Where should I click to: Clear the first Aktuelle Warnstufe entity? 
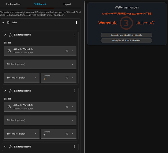point(67,51)
